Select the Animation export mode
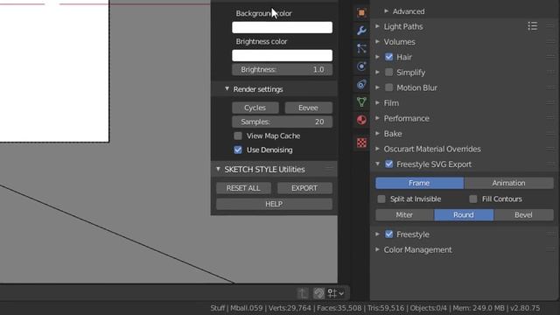The height and width of the screenshot is (315, 560). [x=508, y=183]
